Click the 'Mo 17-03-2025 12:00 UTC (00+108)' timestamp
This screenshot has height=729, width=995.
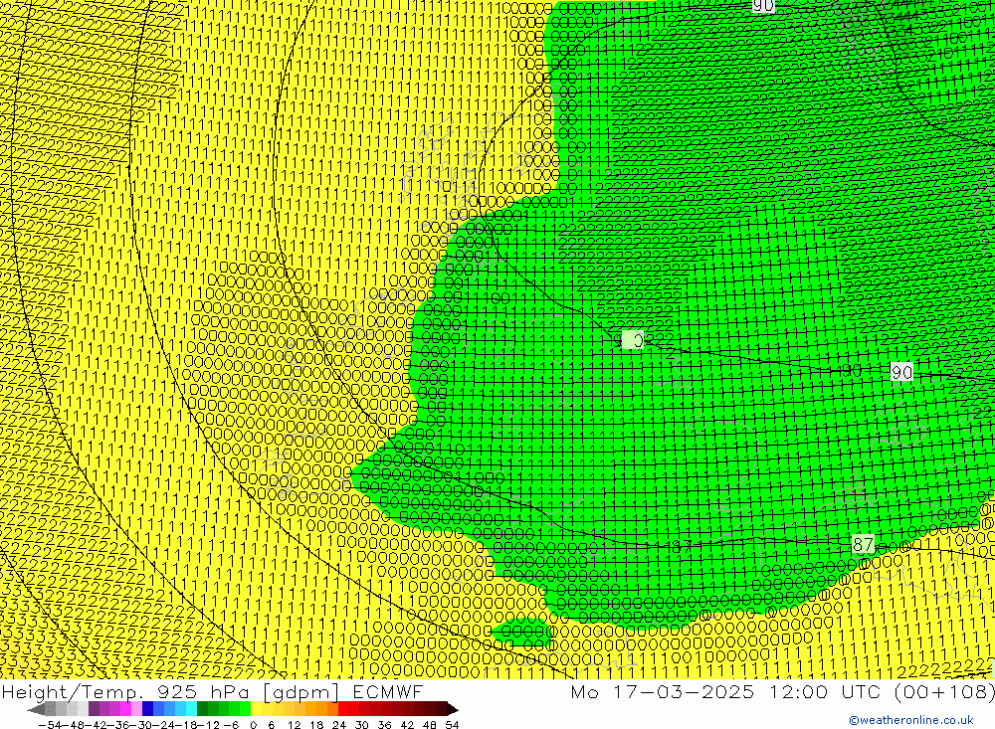[x=782, y=691]
